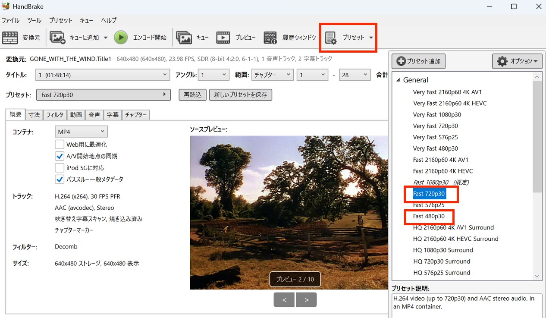
Task: Click the HandBrake app icon in the title bar
Action: tap(6, 6)
